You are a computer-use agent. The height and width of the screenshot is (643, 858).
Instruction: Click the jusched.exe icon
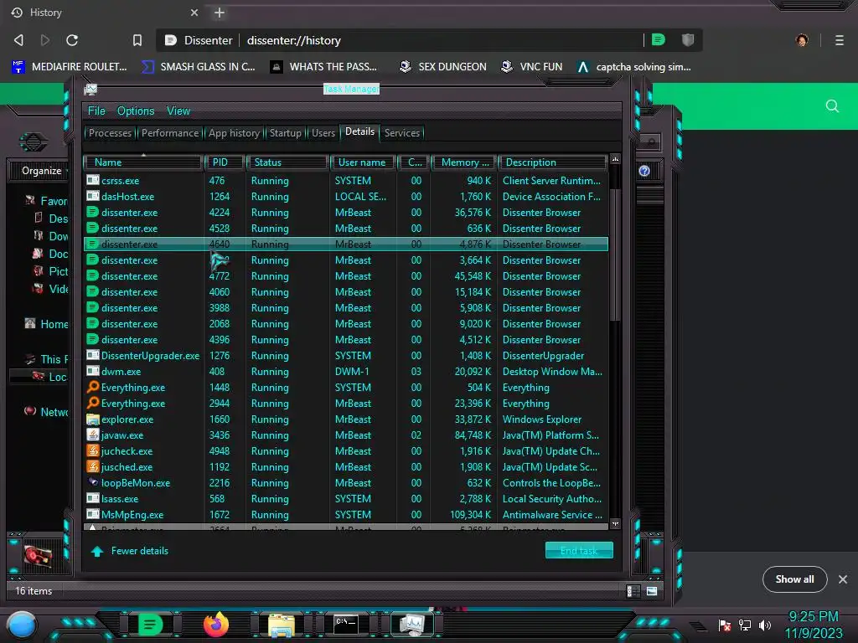[x=93, y=467]
